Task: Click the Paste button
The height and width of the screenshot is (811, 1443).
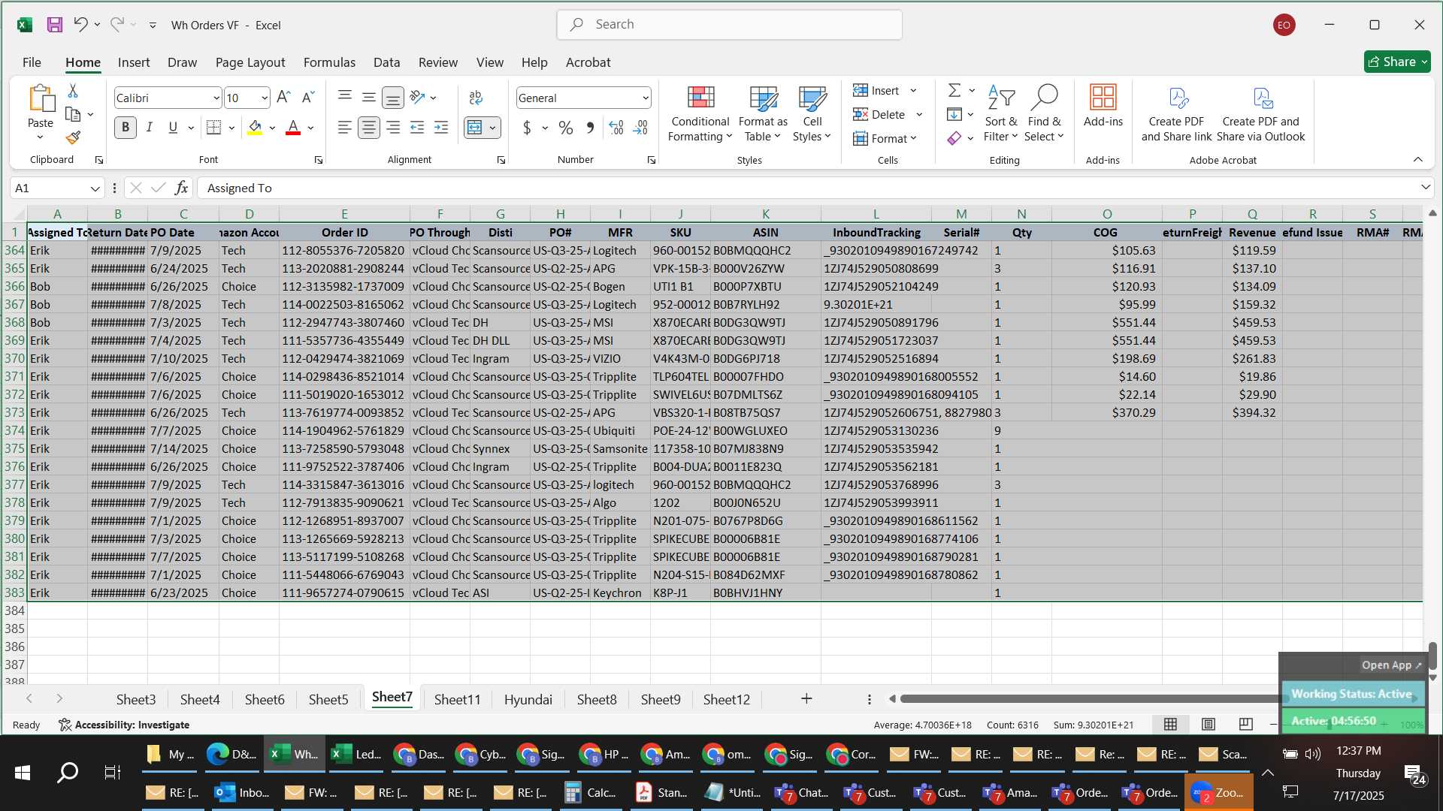Action: 41,113
